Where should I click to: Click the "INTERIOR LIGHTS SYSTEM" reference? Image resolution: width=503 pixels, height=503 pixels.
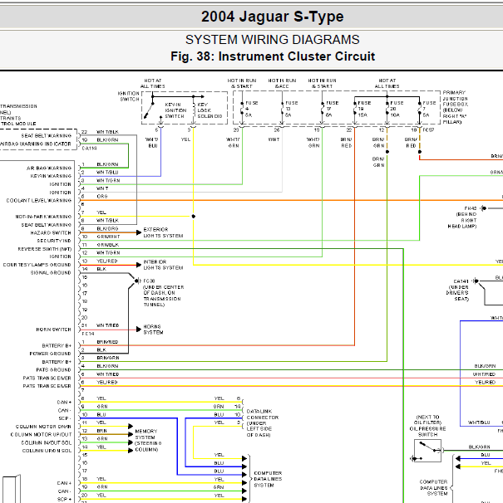pyautogui.click(x=163, y=265)
